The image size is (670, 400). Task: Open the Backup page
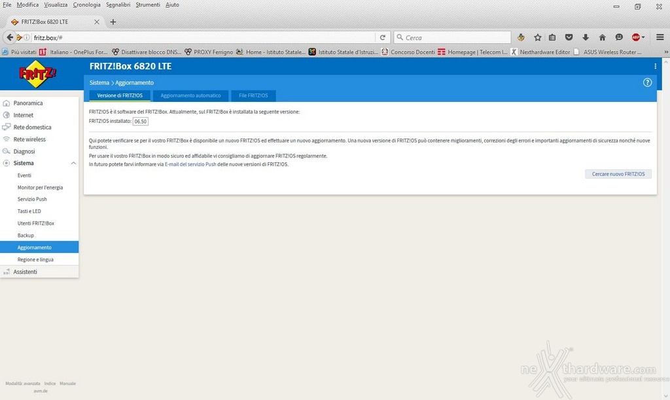click(x=26, y=235)
